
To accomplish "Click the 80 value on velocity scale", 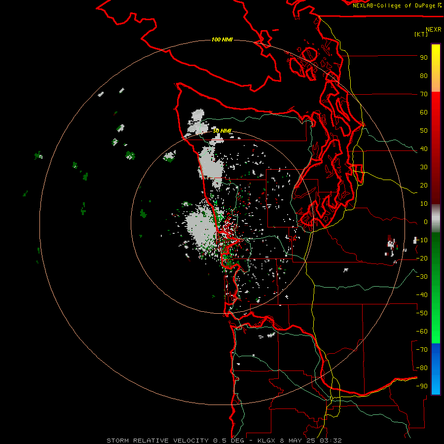I will coord(424,76).
